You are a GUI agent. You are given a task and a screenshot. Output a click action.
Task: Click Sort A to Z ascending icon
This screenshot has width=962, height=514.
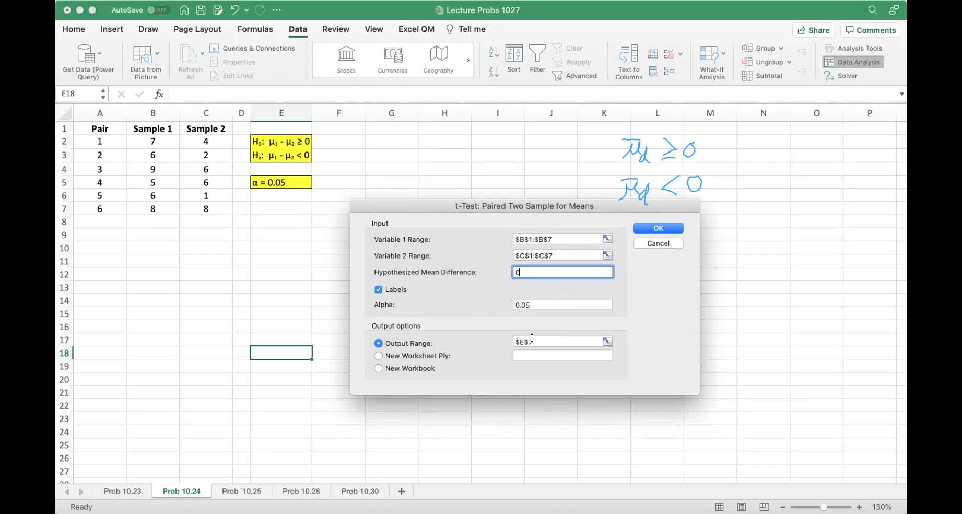coord(494,52)
